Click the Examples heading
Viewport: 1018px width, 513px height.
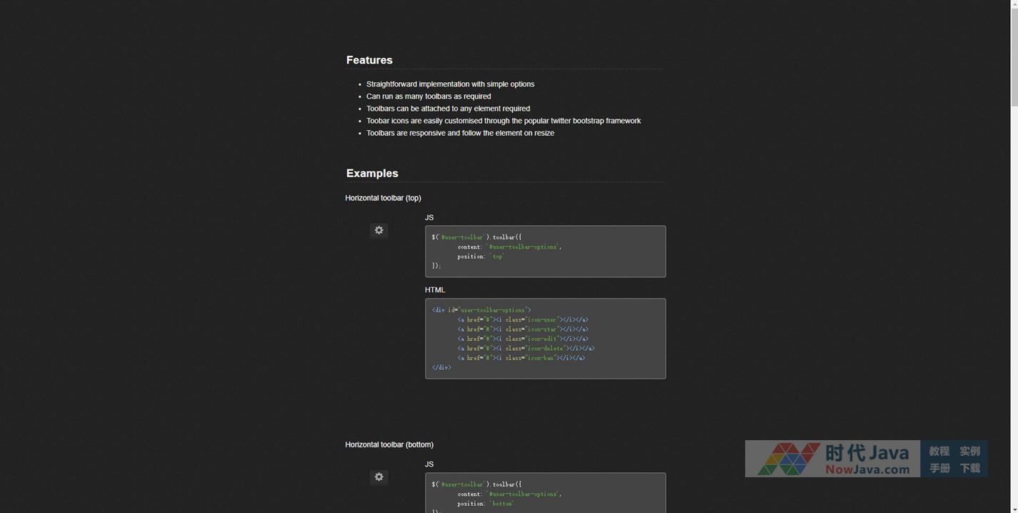click(372, 173)
